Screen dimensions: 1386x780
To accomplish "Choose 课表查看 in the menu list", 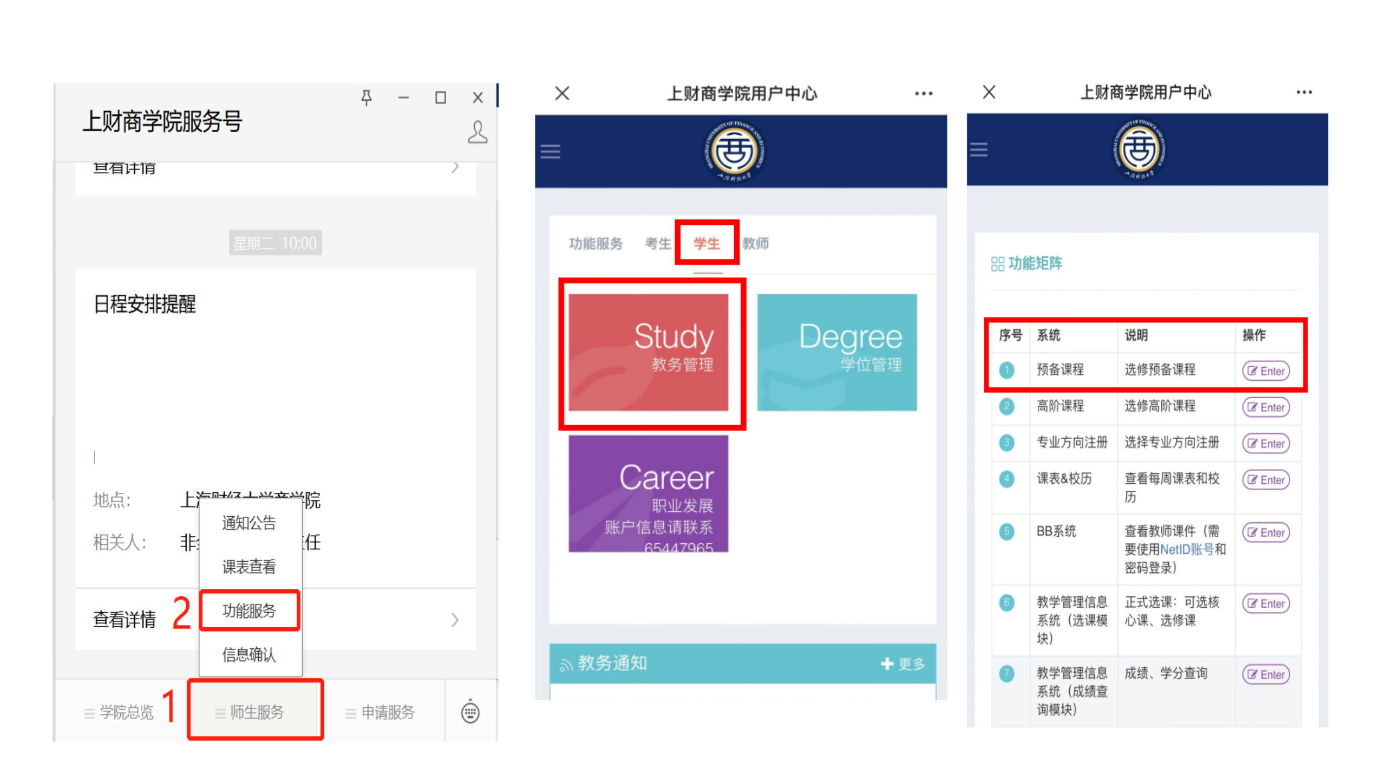I will (249, 567).
